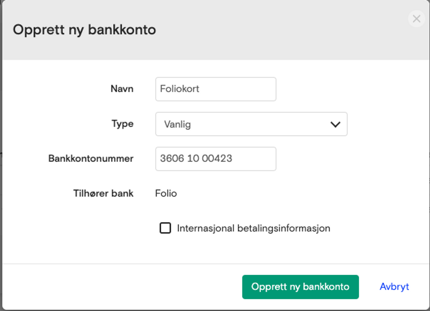
Task: Focus the Bankkontonummer input field
Action: click(216, 159)
